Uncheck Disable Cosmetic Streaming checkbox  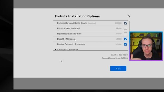tap(126, 44)
